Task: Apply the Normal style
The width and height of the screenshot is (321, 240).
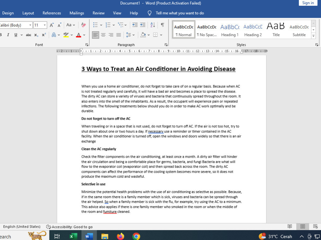Action: click(x=184, y=29)
